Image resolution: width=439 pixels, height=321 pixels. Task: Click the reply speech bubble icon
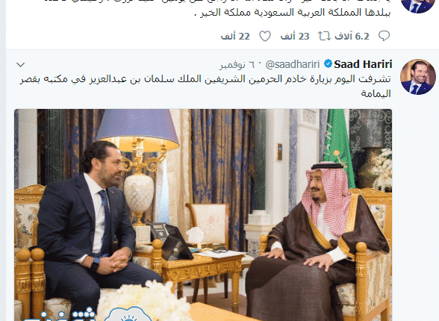pyautogui.click(x=384, y=36)
